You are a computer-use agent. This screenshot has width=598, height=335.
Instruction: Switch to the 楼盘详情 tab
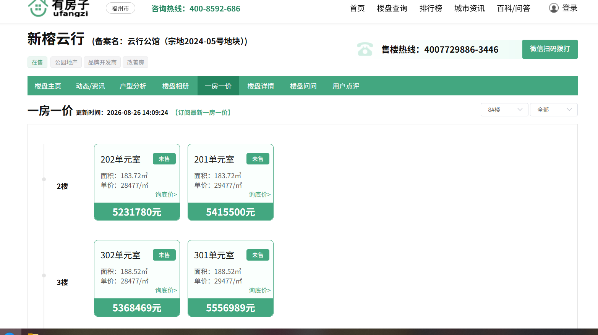(x=261, y=86)
